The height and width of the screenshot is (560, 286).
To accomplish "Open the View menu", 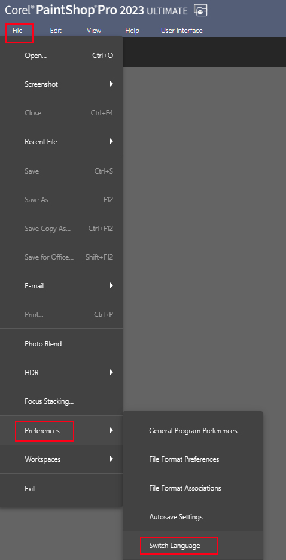I will coord(94,31).
